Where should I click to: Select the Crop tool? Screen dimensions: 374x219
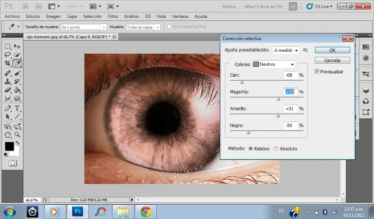click(x=7, y=63)
